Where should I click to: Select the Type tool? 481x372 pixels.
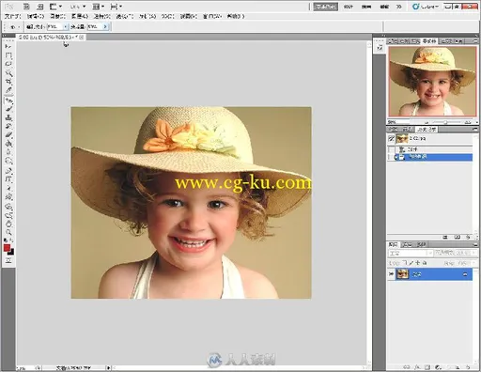(x=8, y=179)
